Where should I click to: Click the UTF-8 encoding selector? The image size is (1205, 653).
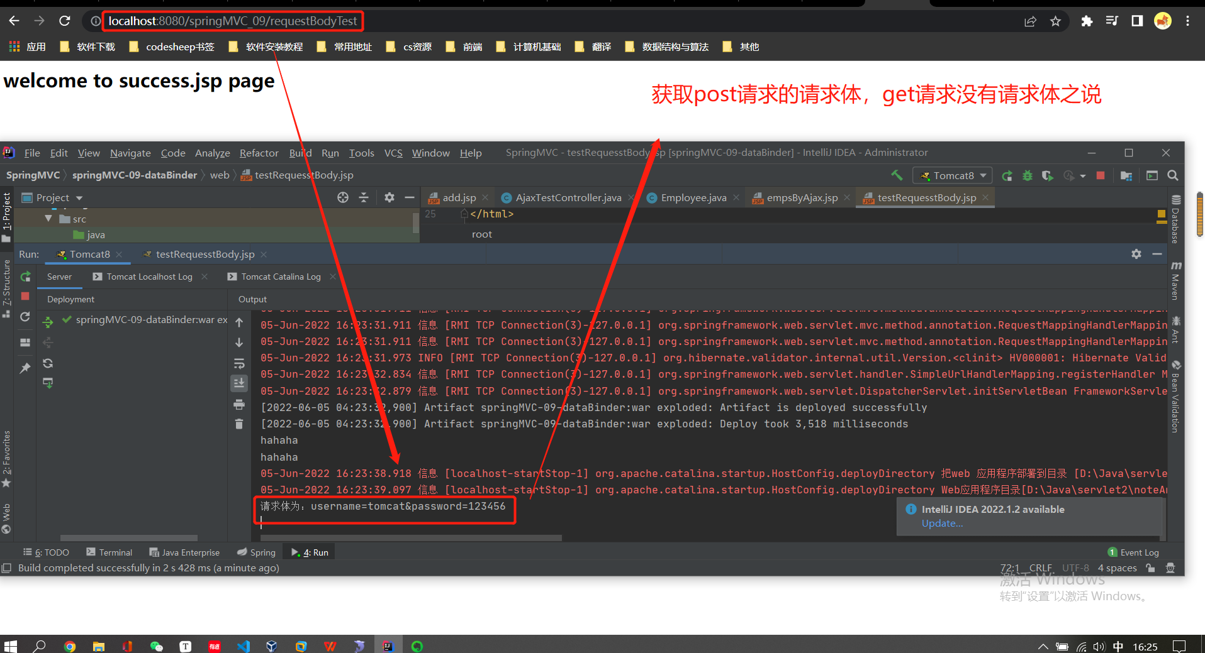point(1075,568)
